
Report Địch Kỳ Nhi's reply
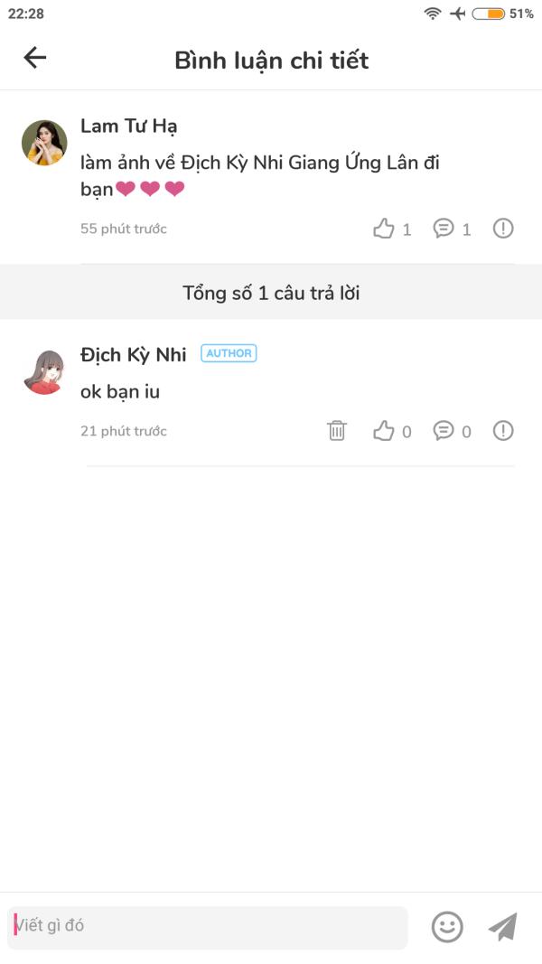[502, 431]
